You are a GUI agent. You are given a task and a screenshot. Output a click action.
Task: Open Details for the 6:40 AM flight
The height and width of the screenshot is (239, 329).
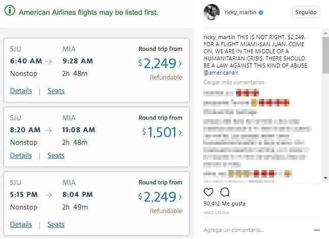pyautogui.click(x=21, y=91)
